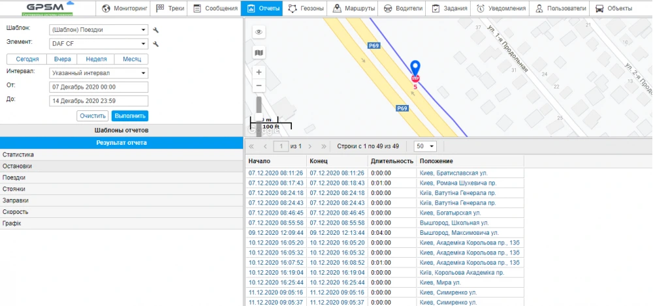Zoom in the map with plus button
The height and width of the screenshot is (306, 653).
point(259,72)
